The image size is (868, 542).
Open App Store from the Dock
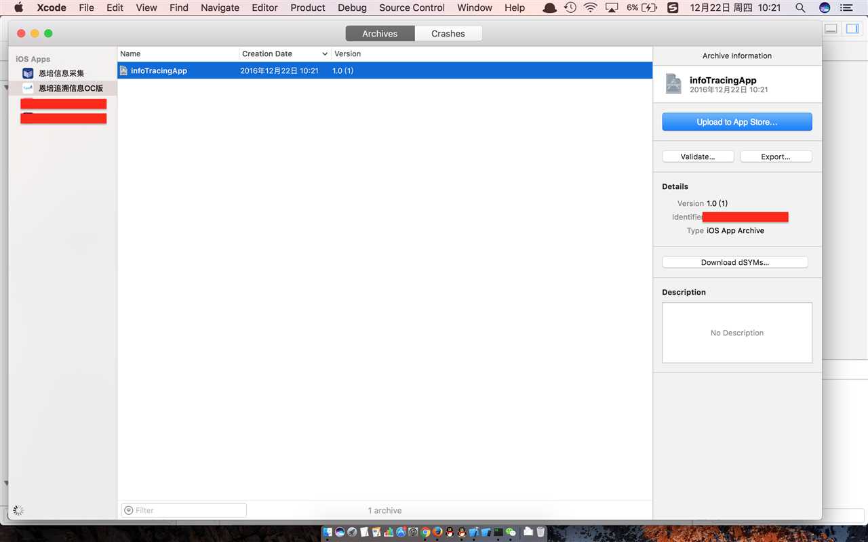(401, 532)
